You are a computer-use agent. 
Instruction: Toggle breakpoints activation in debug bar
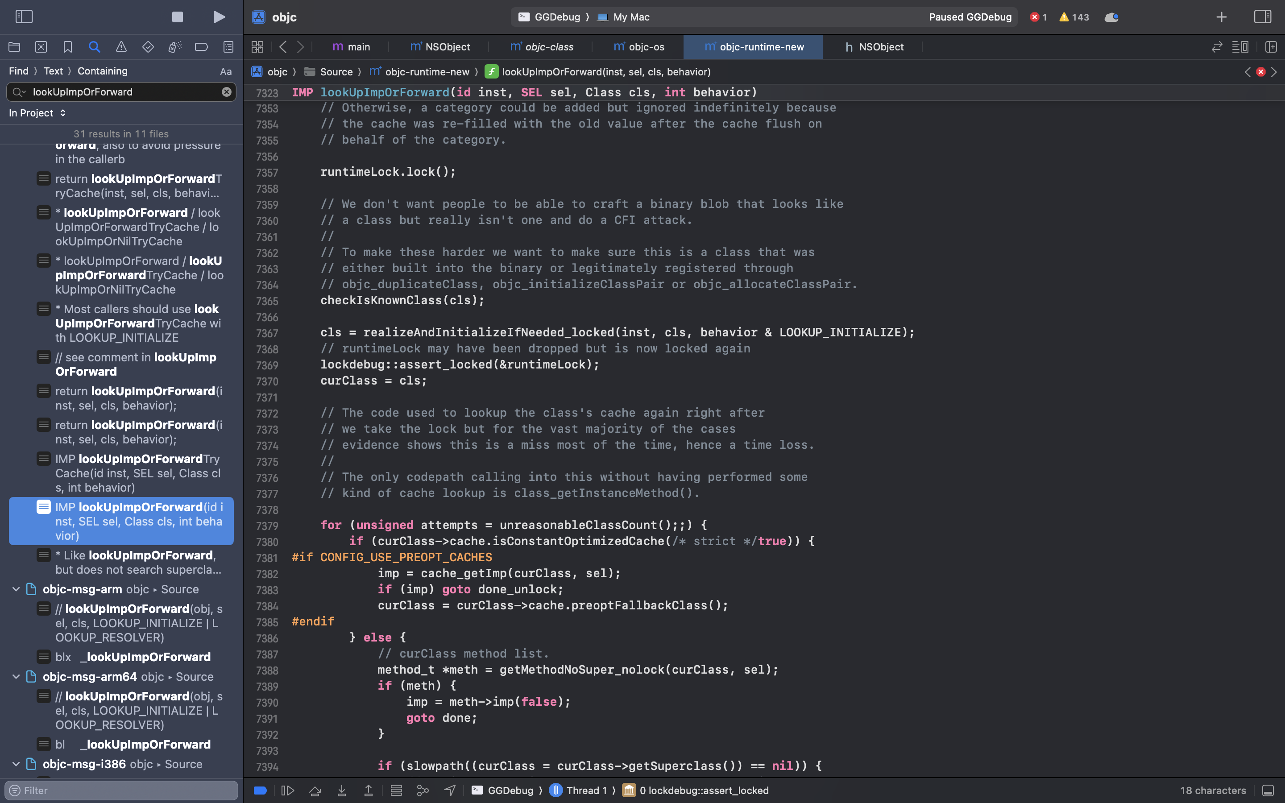tap(260, 790)
